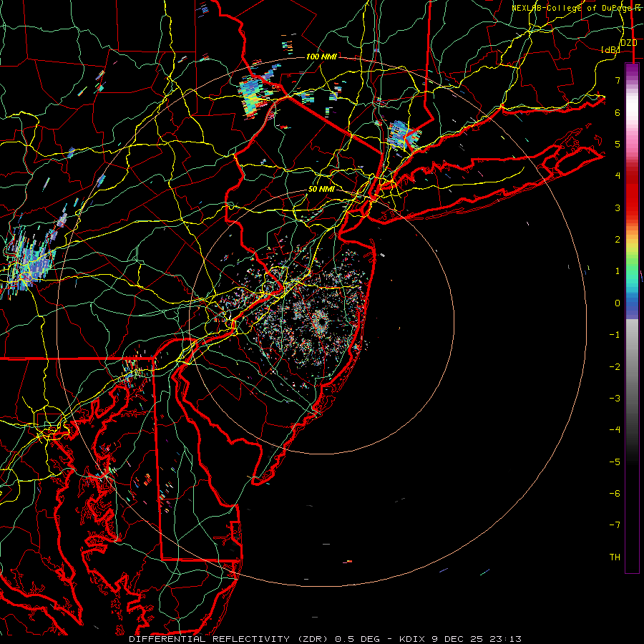Select the "100 NMI" range ring label
Image resolution: width=644 pixels, height=644 pixels.
(321, 57)
